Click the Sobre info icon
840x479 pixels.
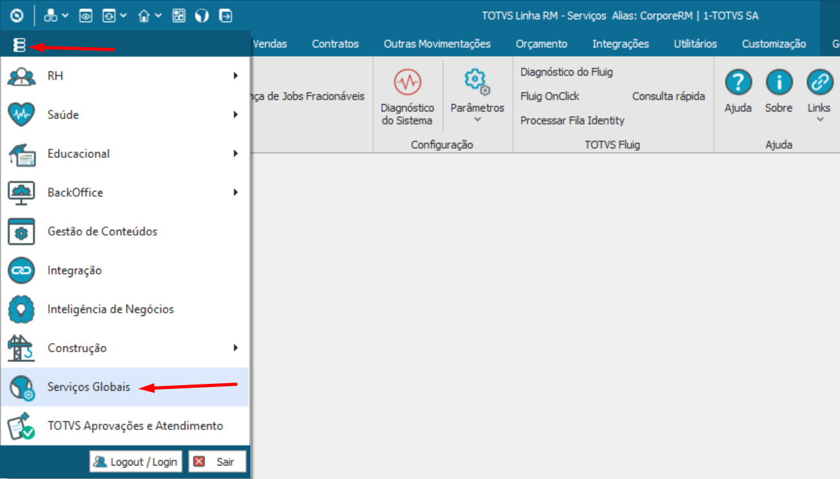[779, 83]
